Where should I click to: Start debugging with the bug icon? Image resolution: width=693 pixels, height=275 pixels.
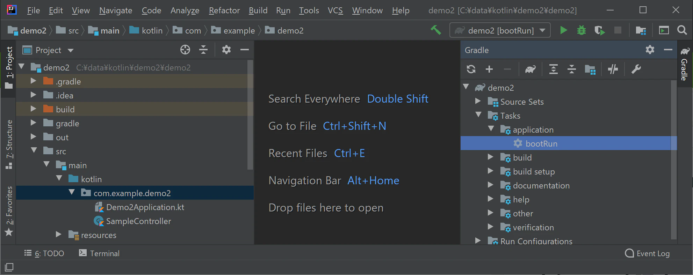point(582,30)
